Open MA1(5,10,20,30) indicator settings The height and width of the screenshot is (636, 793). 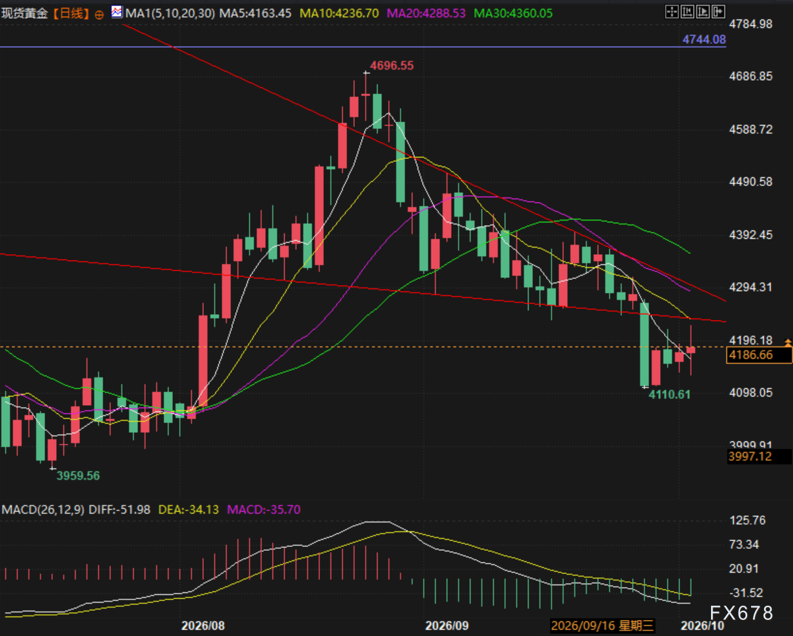click(170, 12)
